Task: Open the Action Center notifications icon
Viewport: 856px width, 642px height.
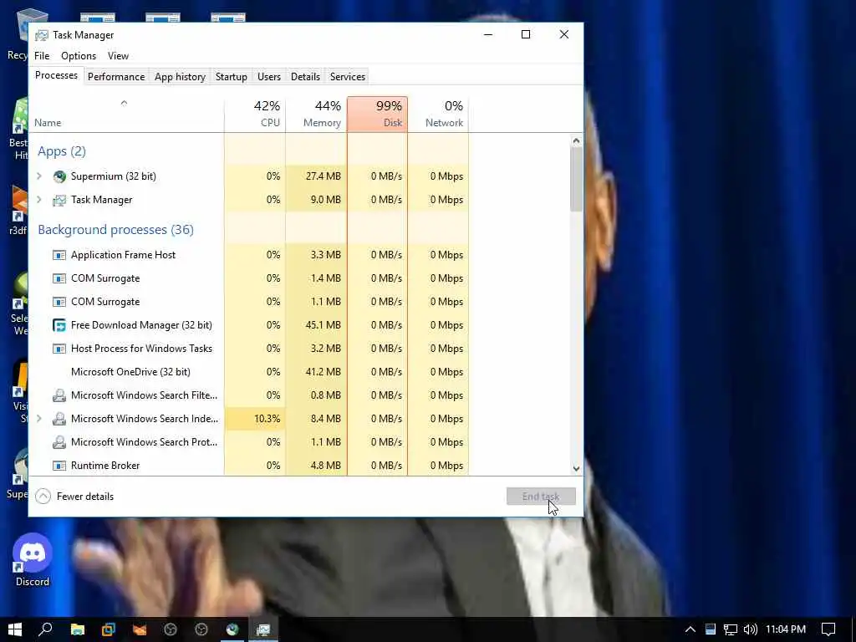Action: 828,629
